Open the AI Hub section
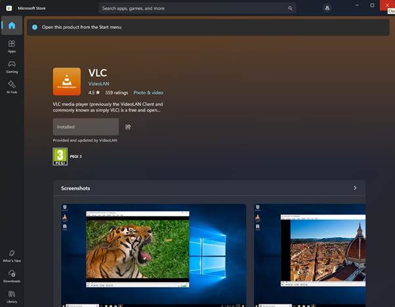 (12, 87)
